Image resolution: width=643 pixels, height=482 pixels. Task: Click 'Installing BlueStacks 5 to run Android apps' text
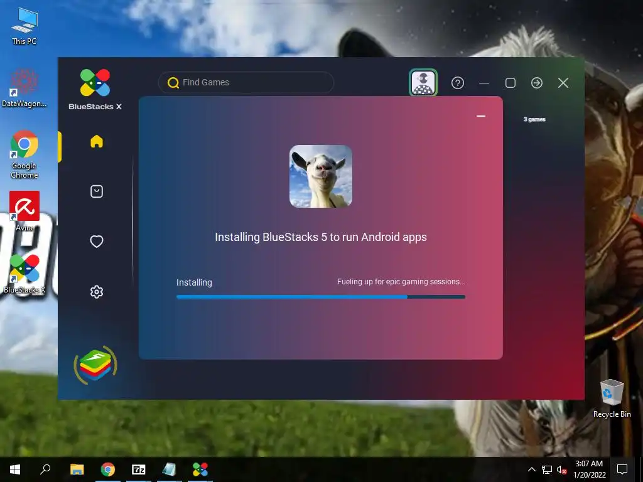(x=321, y=237)
